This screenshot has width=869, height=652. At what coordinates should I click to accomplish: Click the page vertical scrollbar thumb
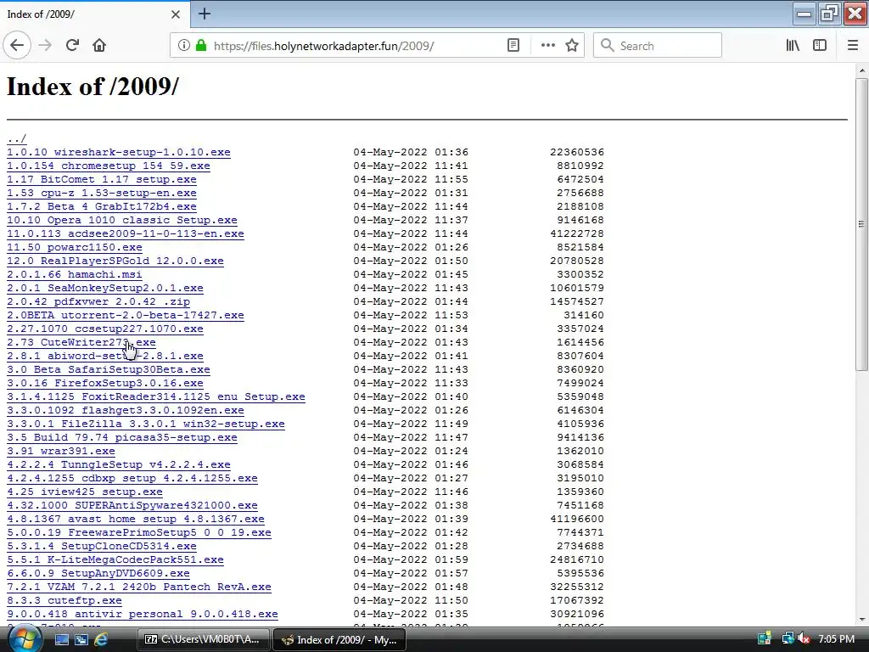pyautogui.click(x=861, y=224)
